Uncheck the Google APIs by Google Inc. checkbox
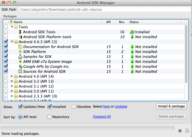Image resolution: width=192 pixels, height=137 pixels. coord(6,66)
